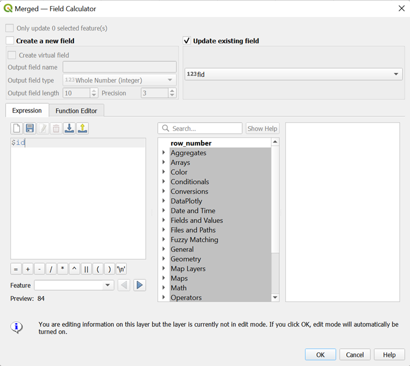The height and width of the screenshot is (366, 410).
Task: Uncheck the Update existing field checkbox
Action: pyautogui.click(x=187, y=41)
